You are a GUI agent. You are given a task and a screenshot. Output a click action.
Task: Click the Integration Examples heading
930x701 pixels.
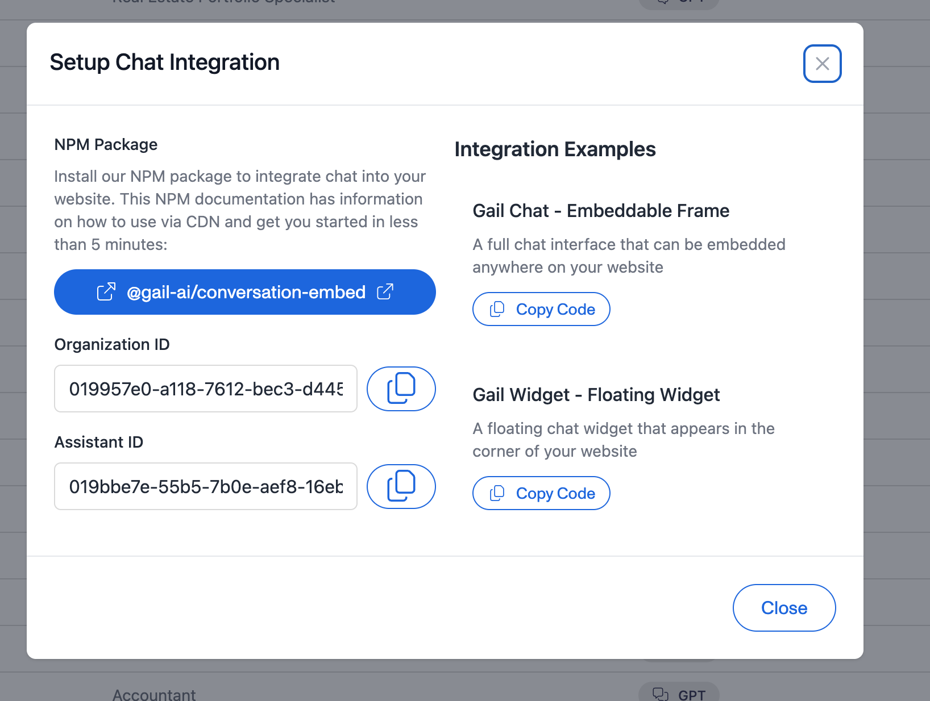[x=555, y=149]
